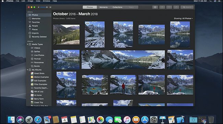Image resolution: width=223 pixels, height=124 pixels.
Task: Adjust the thumbnail zoom slider
Action: [44, 7]
